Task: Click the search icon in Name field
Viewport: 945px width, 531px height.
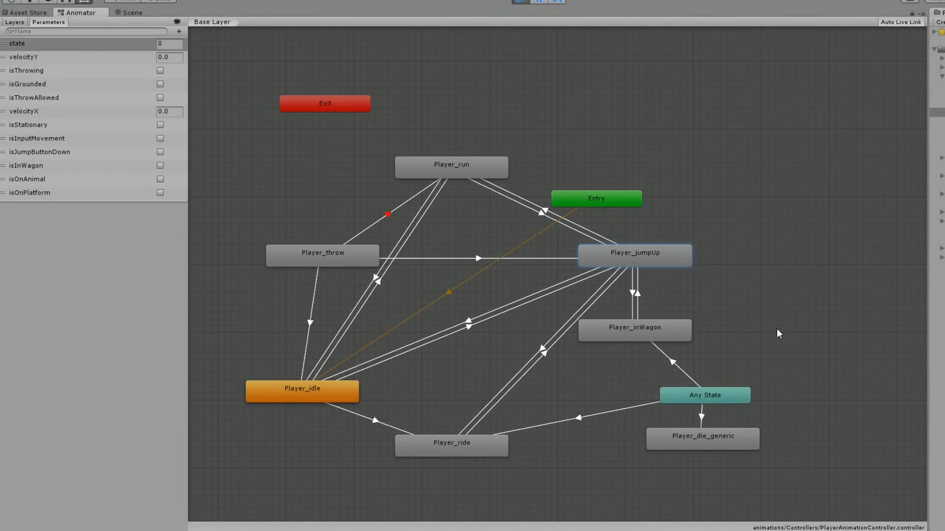Action: [x=10, y=31]
